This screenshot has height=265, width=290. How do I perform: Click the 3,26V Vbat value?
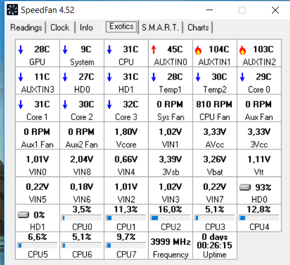[x=215, y=160]
